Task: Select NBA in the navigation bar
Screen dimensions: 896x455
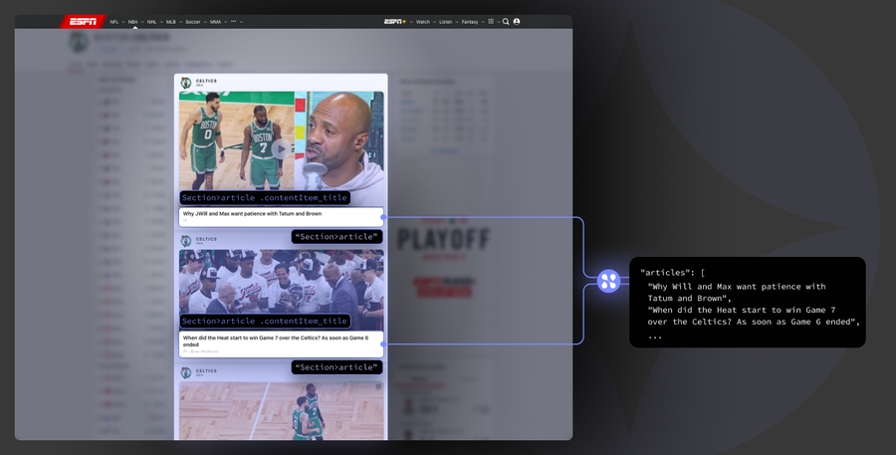Action: coord(134,21)
